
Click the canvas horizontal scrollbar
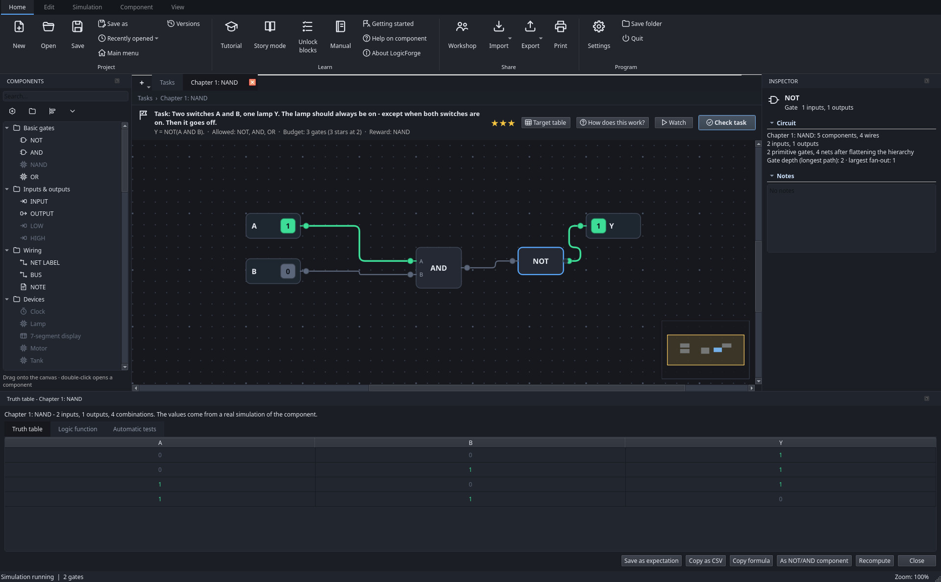point(527,388)
